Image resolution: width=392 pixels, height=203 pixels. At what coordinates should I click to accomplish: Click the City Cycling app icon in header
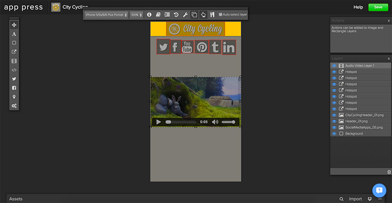coord(56,7)
